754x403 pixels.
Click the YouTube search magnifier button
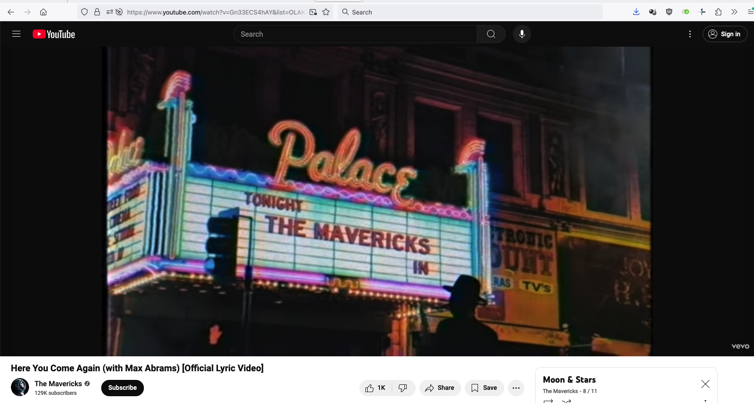[x=491, y=34]
